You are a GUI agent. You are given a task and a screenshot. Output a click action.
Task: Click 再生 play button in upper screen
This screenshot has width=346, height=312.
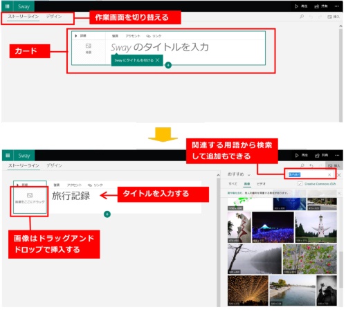pyautogui.click(x=301, y=6)
